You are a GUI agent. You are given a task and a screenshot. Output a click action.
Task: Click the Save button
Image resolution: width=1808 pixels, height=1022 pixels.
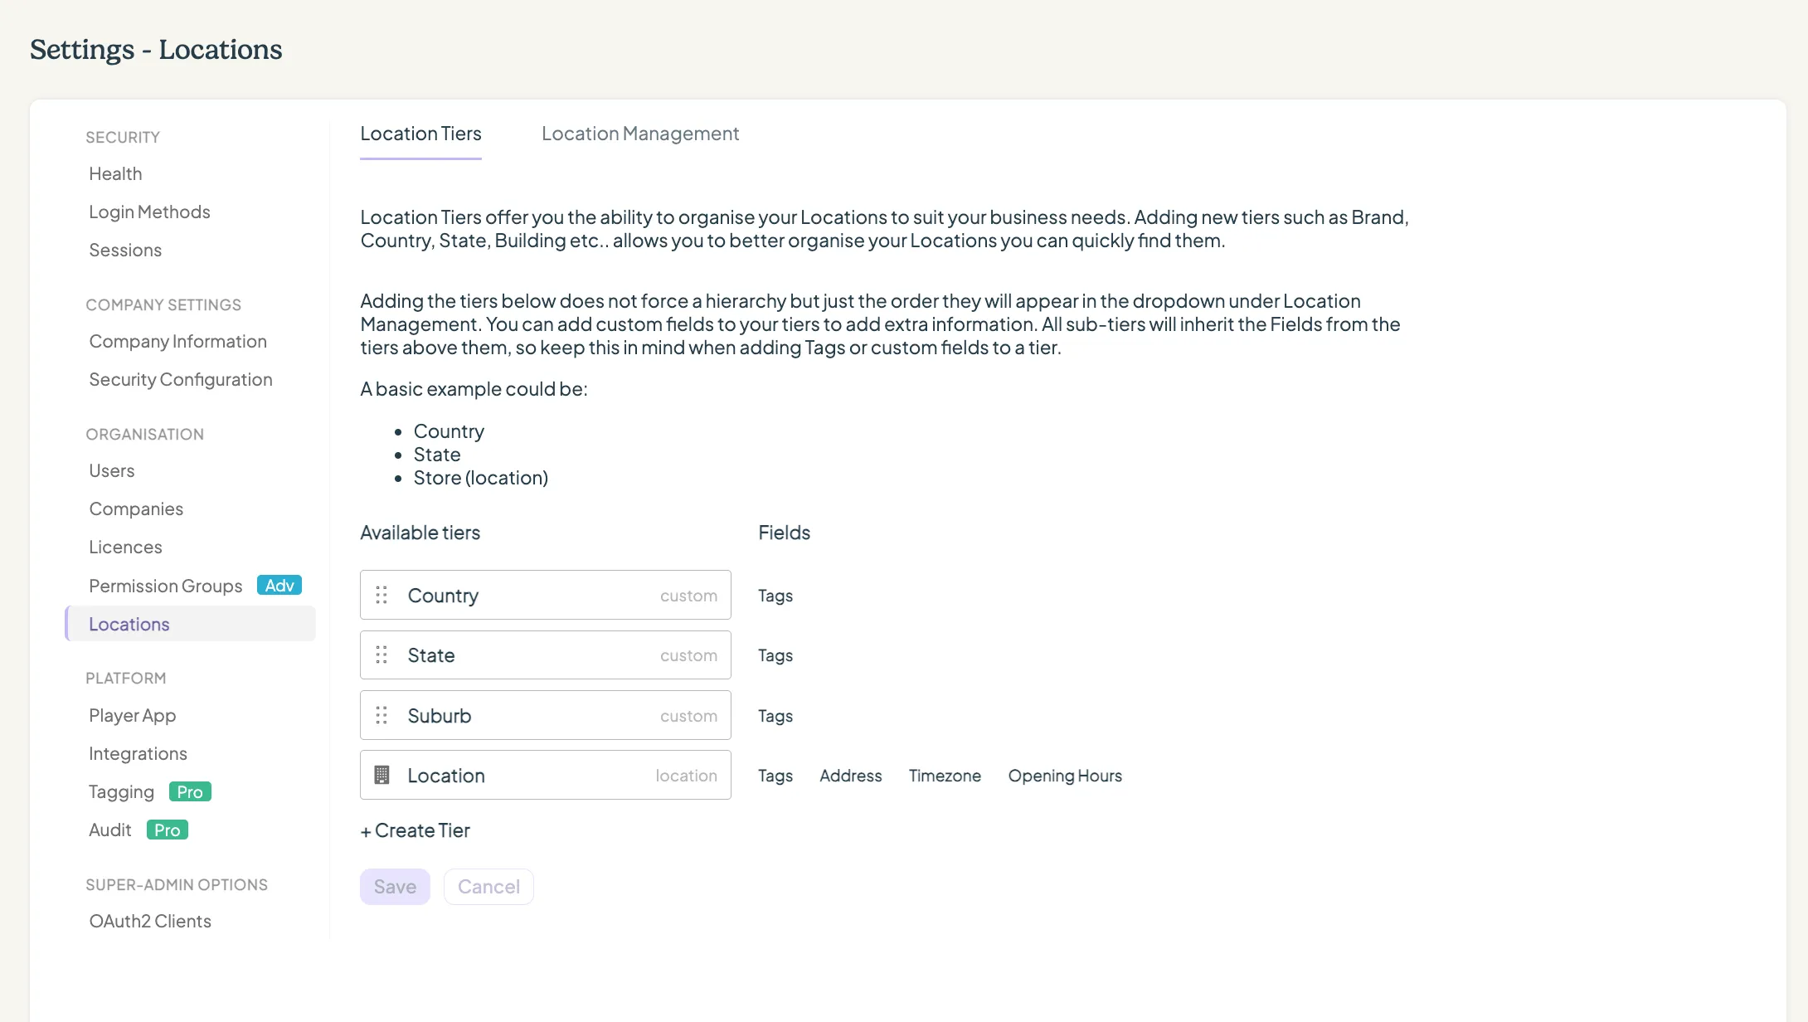coord(395,887)
